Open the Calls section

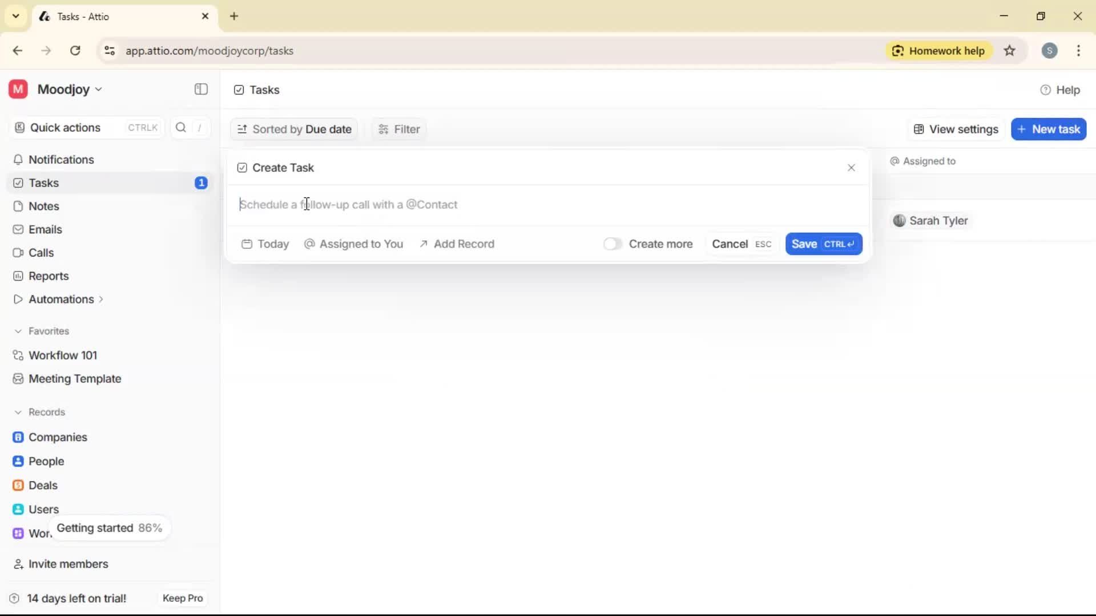(x=41, y=252)
